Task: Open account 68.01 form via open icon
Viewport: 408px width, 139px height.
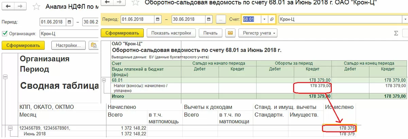Action: coord(272,19)
